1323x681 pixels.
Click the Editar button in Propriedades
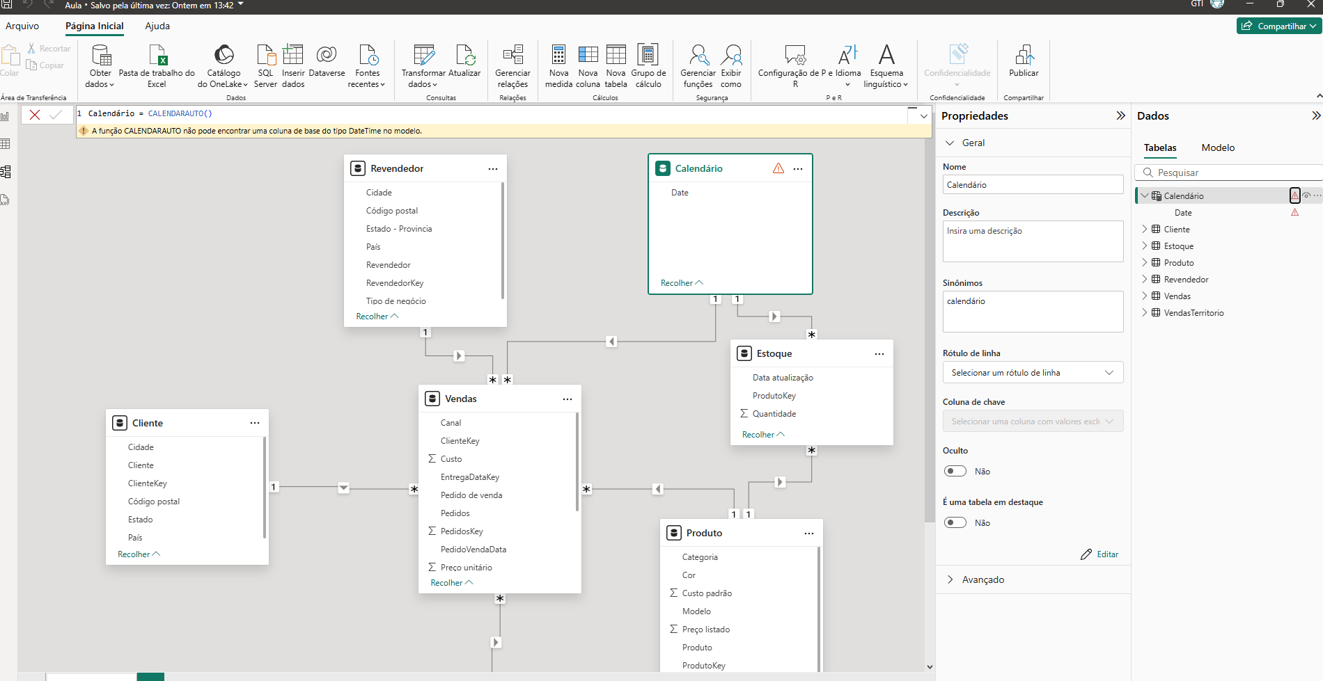[x=1099, y=554]
